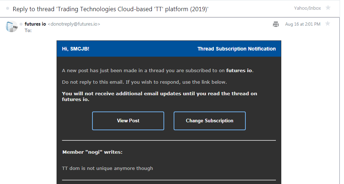The height and width of the screenshot is (184, 344).
Task: Toggle unread dot next to the subject
Action: (8, 9)
